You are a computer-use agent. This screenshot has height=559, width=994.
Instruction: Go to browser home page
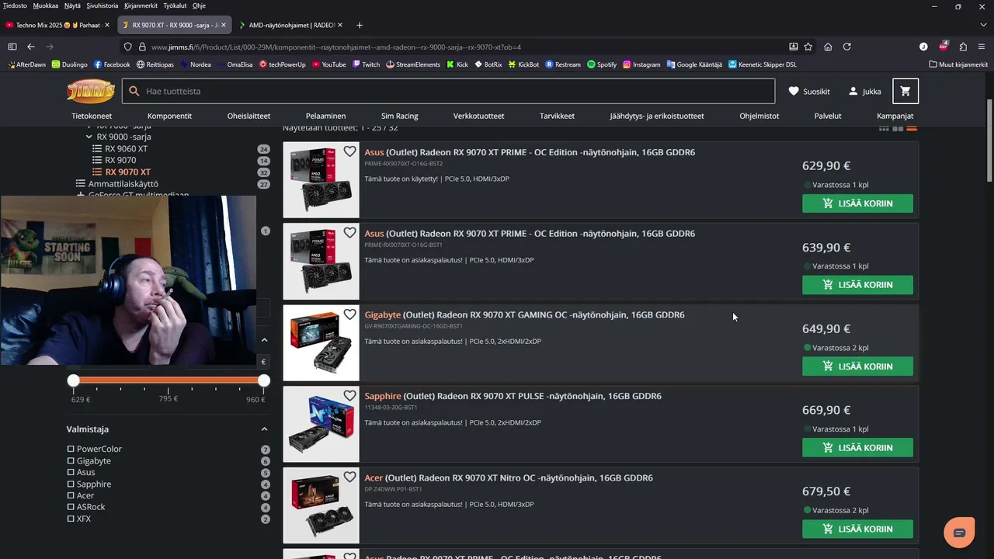[x=828, y=47]
